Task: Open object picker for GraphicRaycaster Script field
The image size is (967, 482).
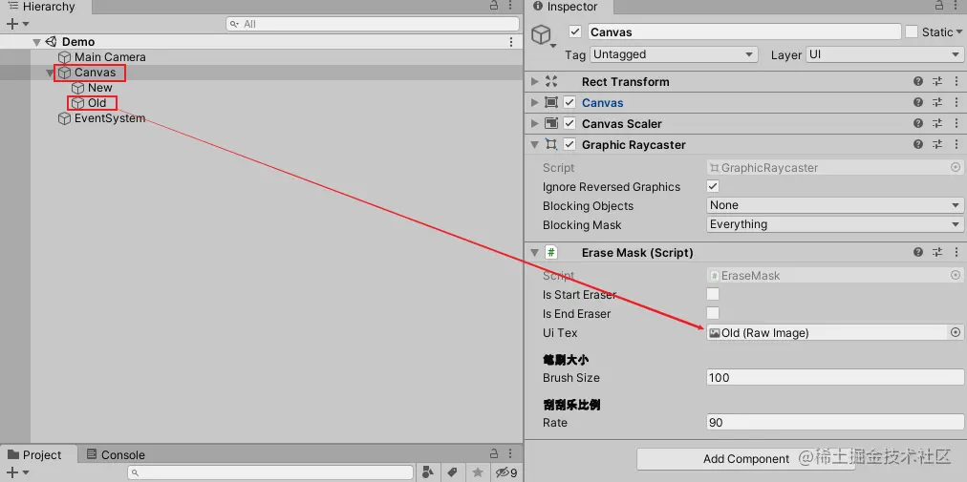Action: pyautogui.click(x=956, y=167)
